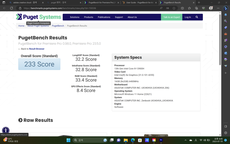Open the About Us menu
Screen dimensions: 230x144
click(132, 17)
